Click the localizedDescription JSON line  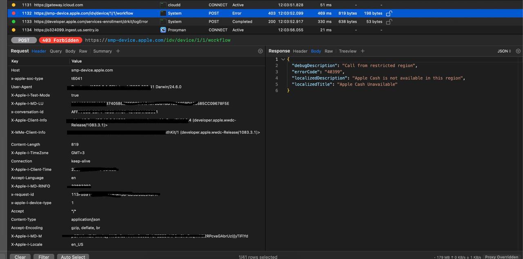[378, 78]
